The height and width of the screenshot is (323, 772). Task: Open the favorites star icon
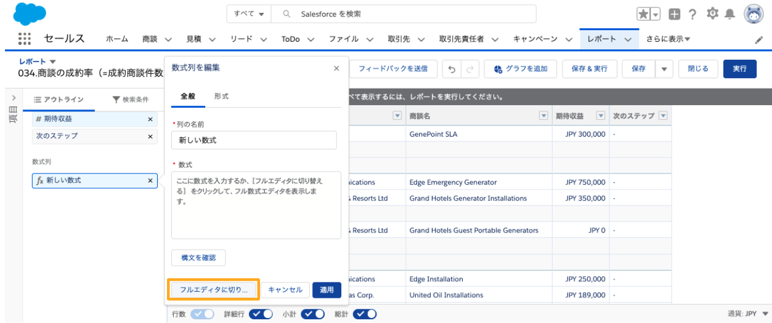644,14
